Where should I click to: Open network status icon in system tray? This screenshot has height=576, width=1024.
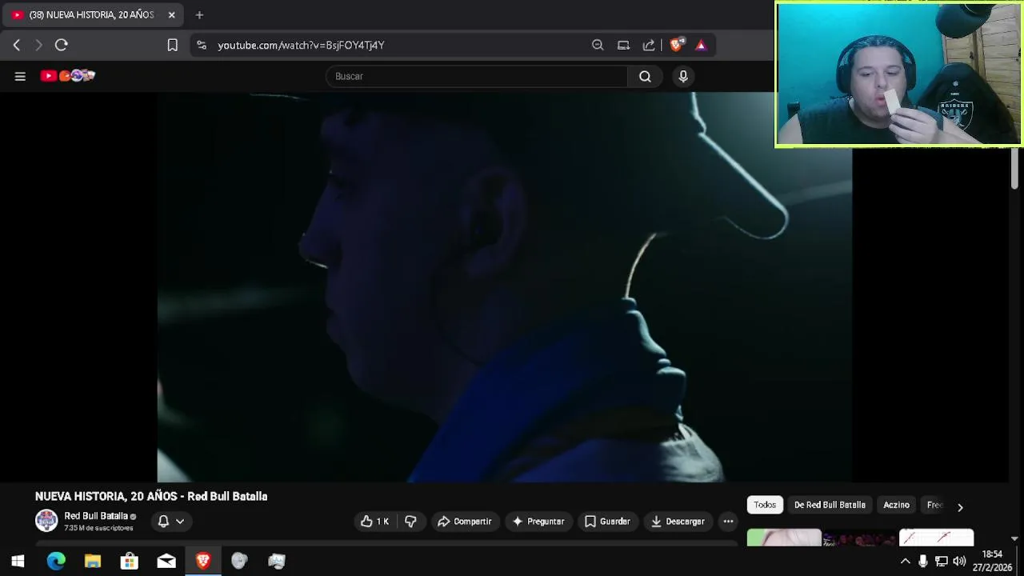click(x=942, y=562)
